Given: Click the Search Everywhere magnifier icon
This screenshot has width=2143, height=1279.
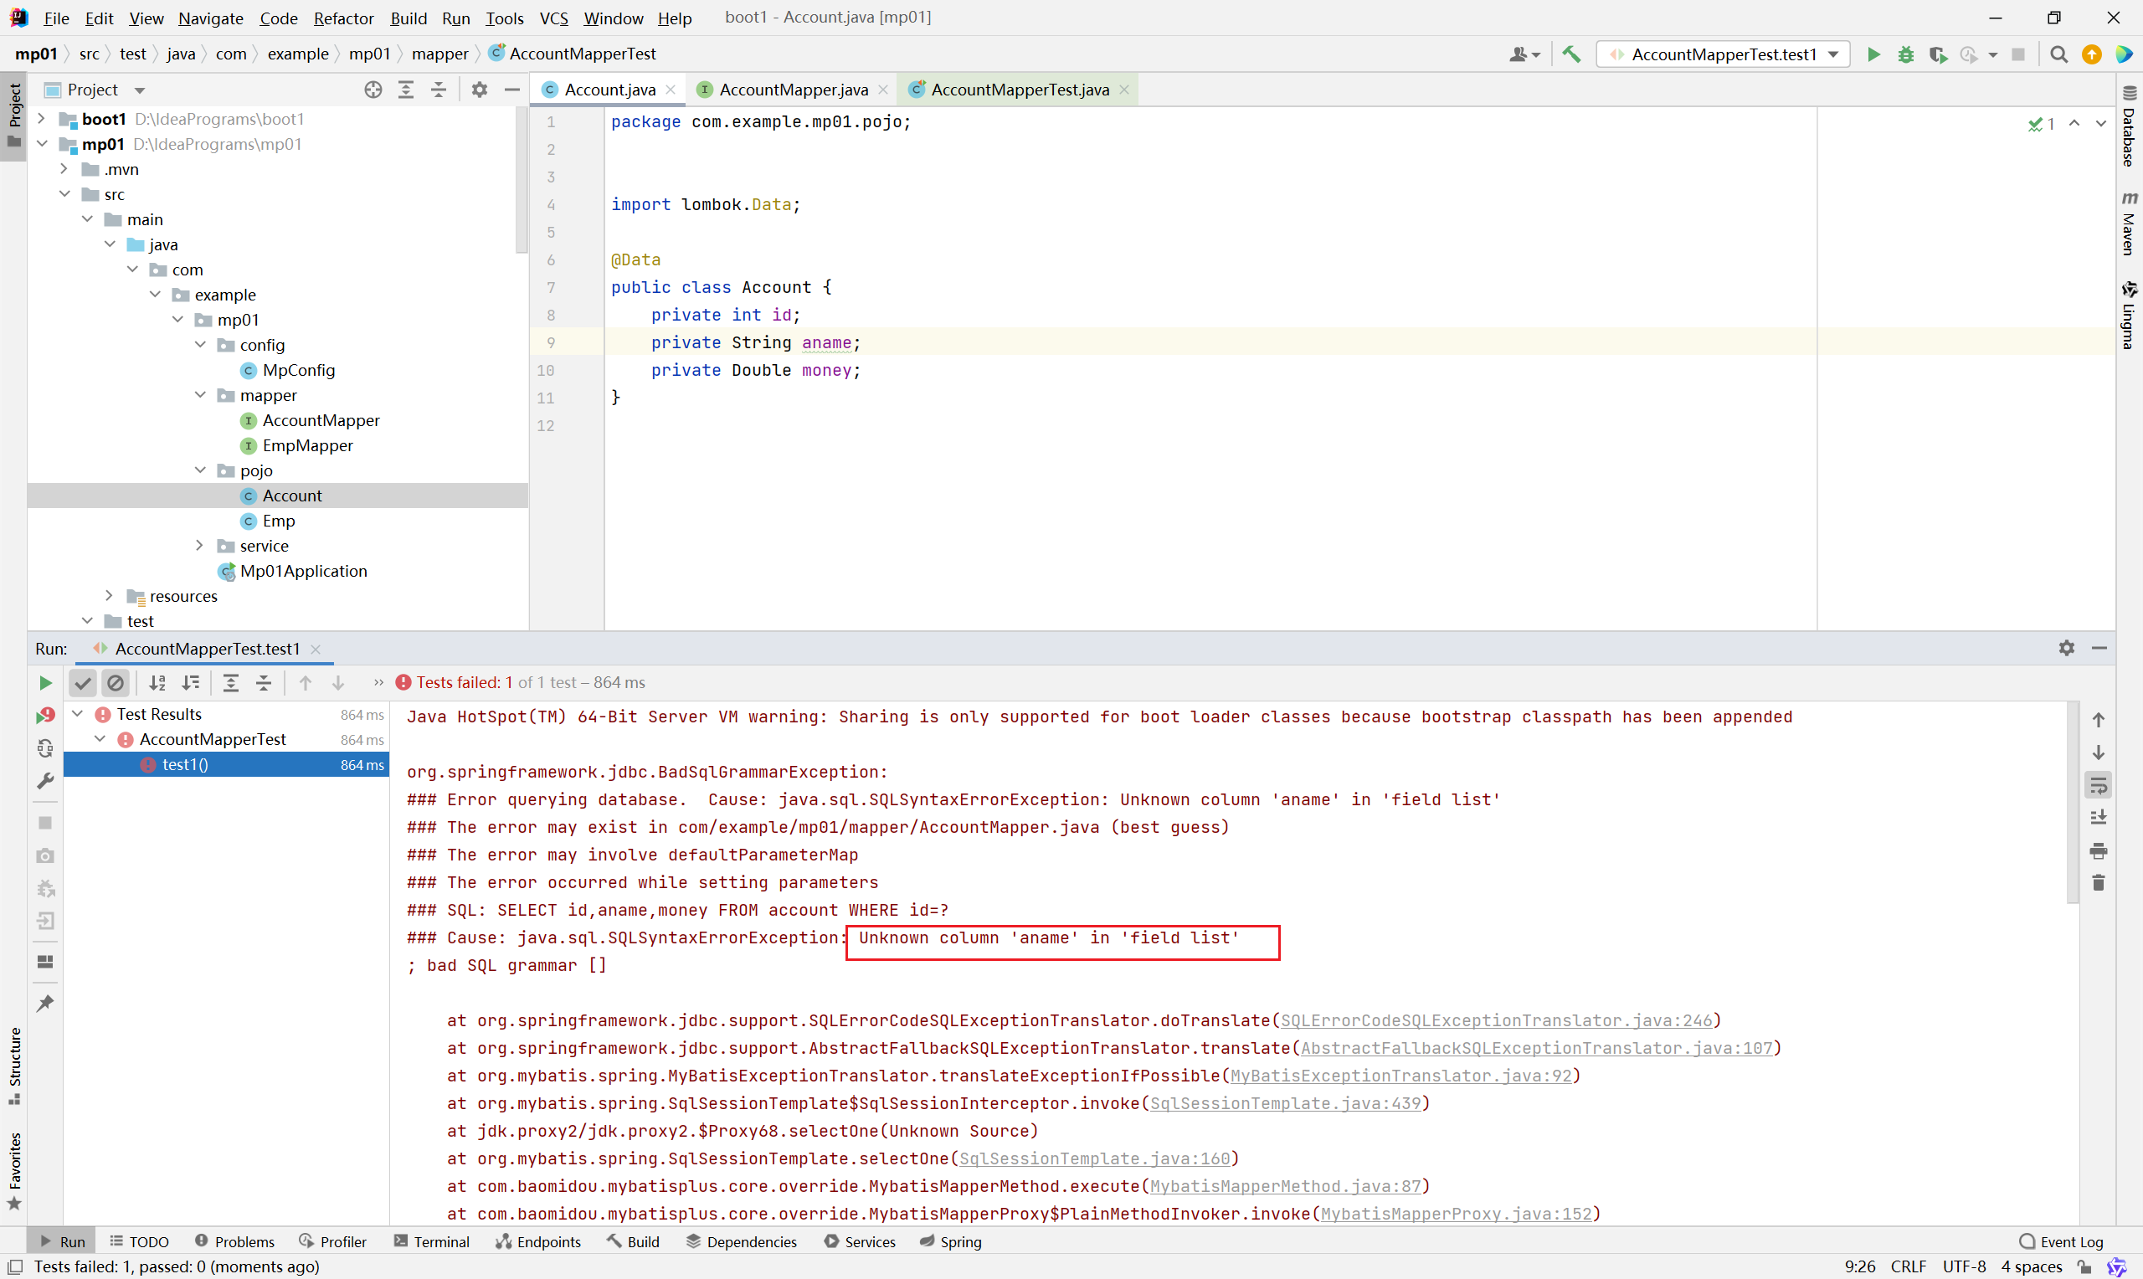Looking at the screenshot, I should 2058,54.
